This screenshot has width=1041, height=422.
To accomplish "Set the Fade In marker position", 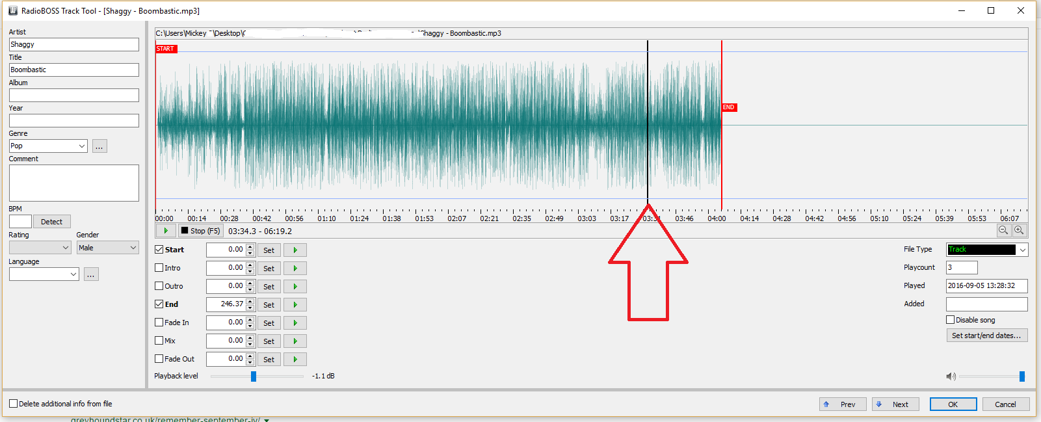I will coord(269,323).
